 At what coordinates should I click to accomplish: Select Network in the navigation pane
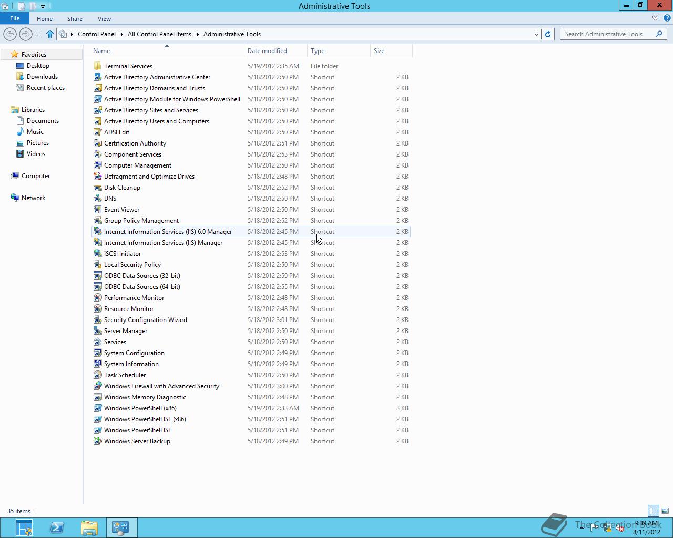(x=33, y=198)
